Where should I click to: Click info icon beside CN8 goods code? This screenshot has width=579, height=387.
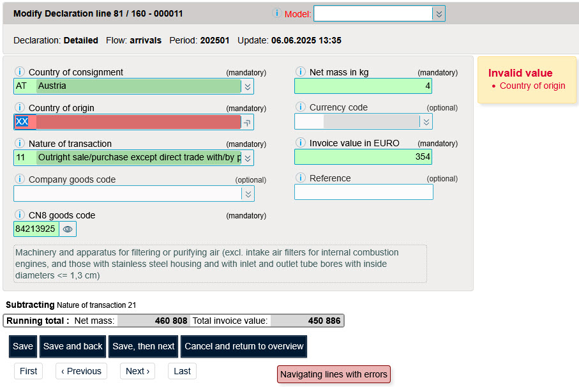click(x=19, y=215)
